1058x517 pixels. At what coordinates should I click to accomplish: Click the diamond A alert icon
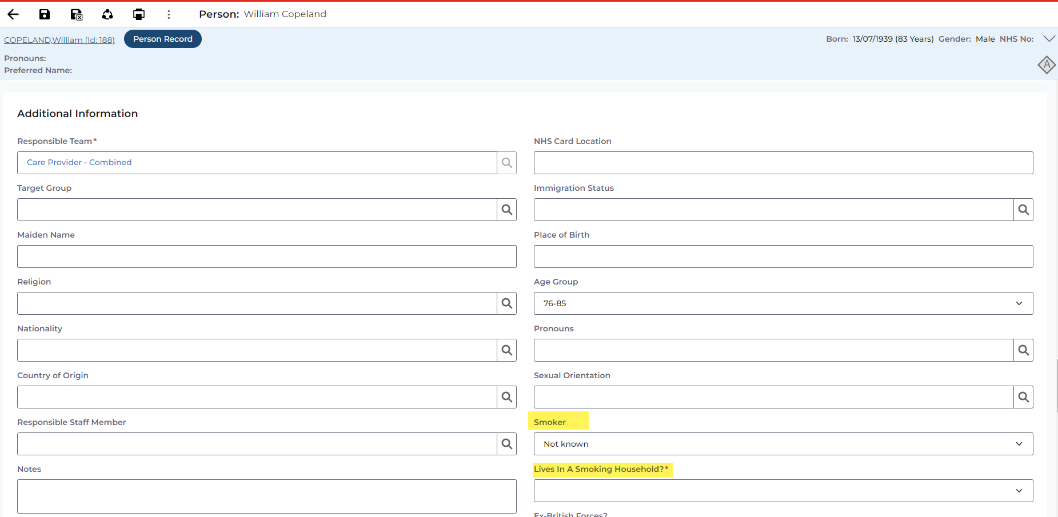point(1047,65)
